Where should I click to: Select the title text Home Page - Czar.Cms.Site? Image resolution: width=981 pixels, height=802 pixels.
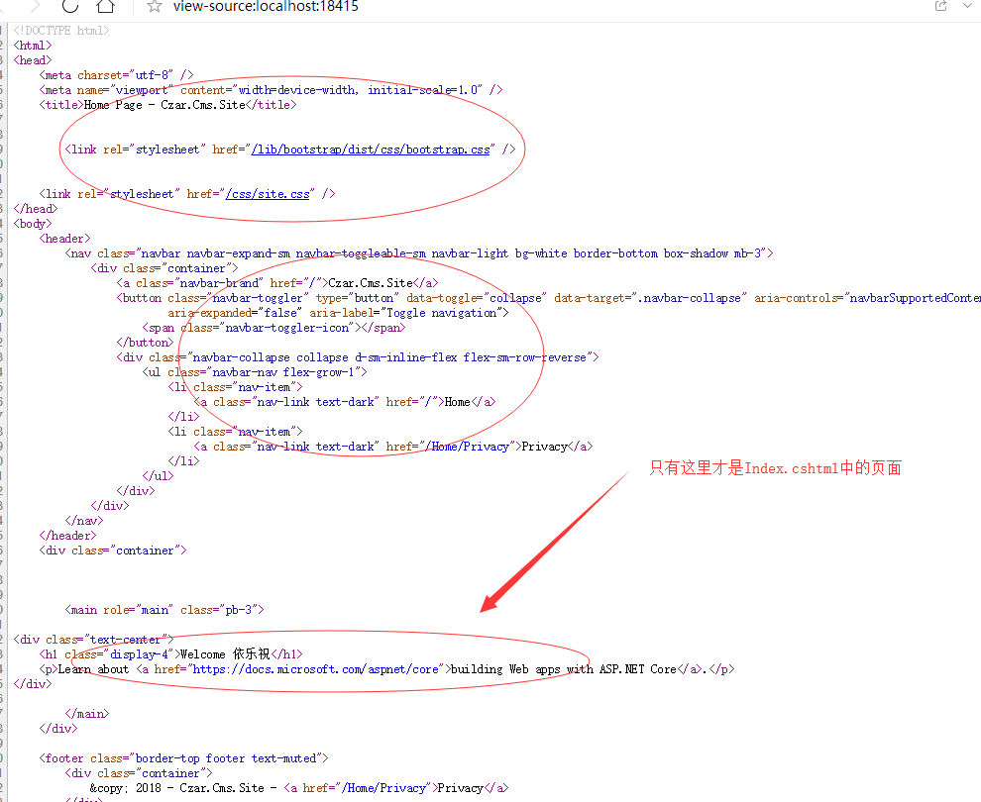coord(164,105)
